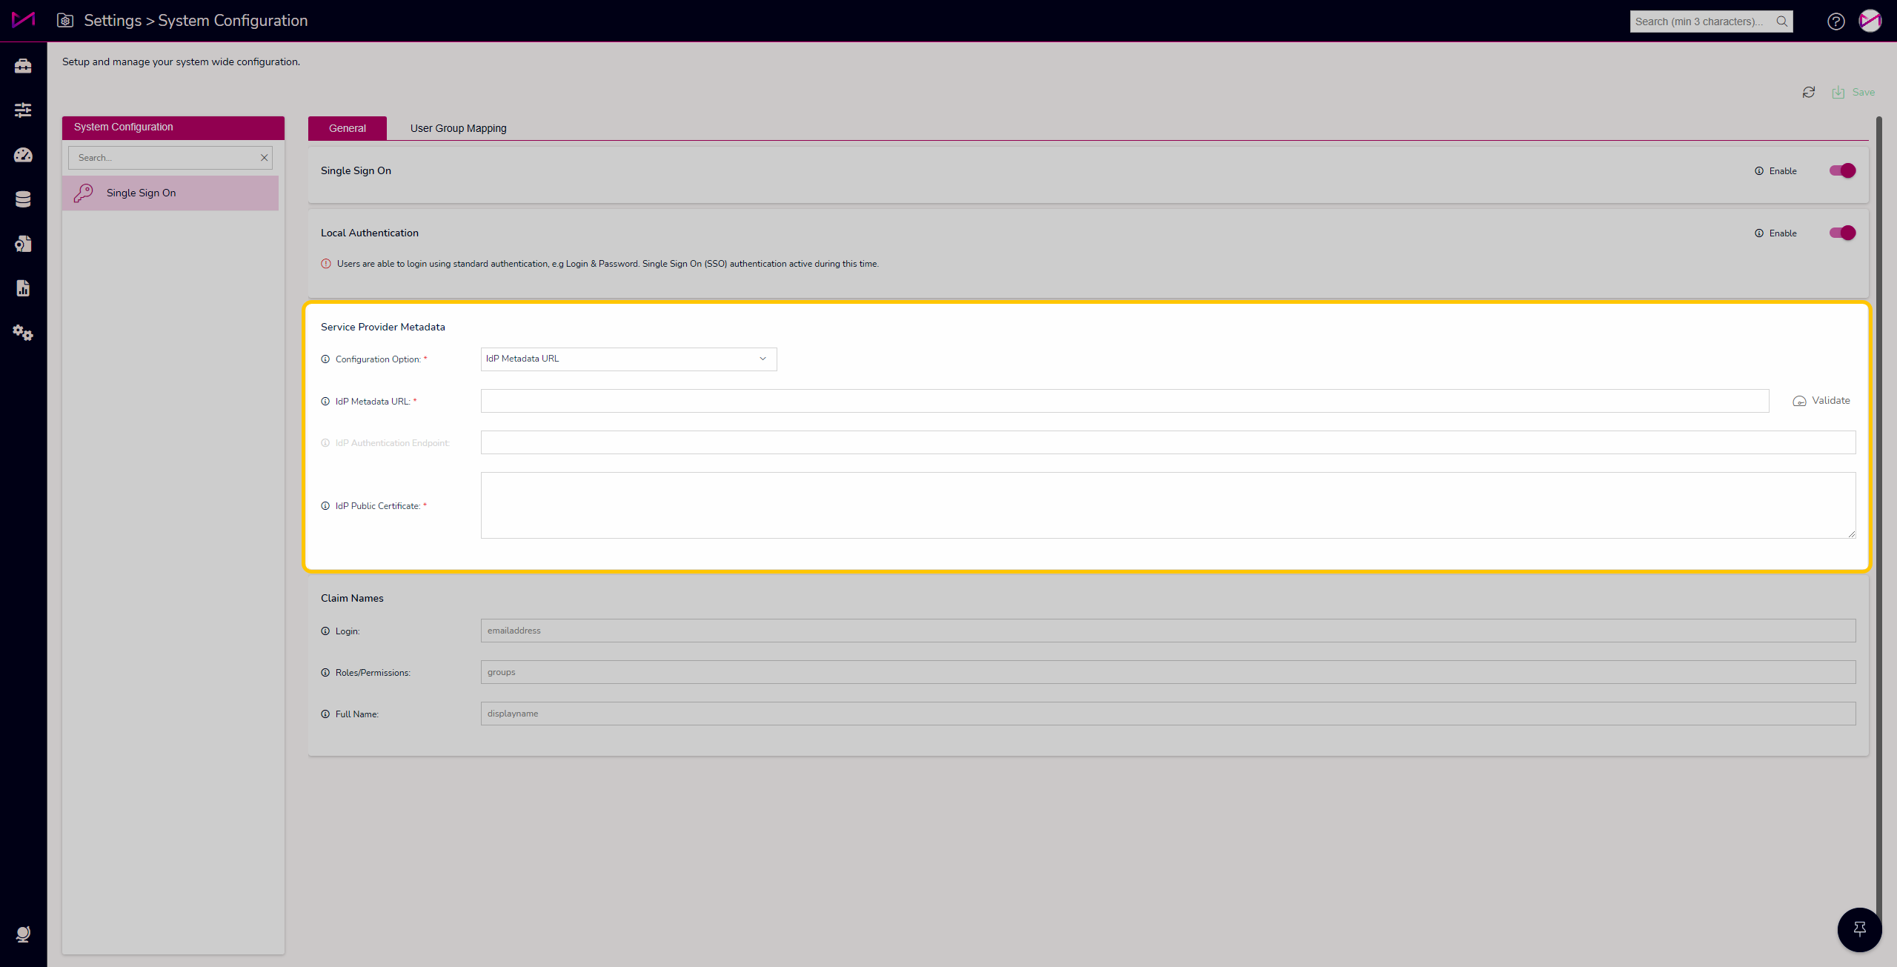Viewport: 1897px width, 967px height.
Task: Click the database stack sidebar icon
Action: [x=23, y=199]
